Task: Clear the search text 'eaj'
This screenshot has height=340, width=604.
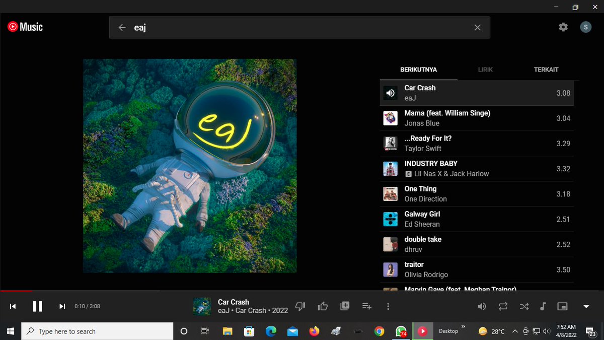Action: coord(477,28)
